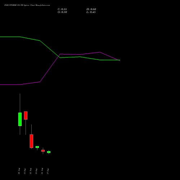Click the '13 Aug' date axis label
Screen dimensions: 180x180
[36, 171]
